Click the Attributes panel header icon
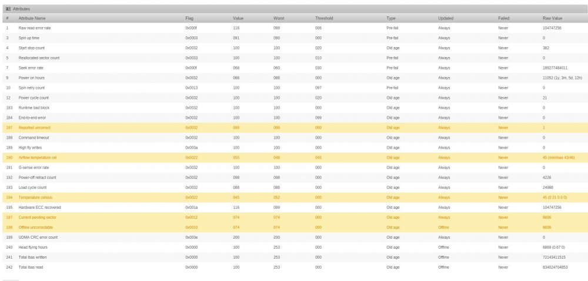The height and width of the screenshot is (281, 588). click(8, 9)
